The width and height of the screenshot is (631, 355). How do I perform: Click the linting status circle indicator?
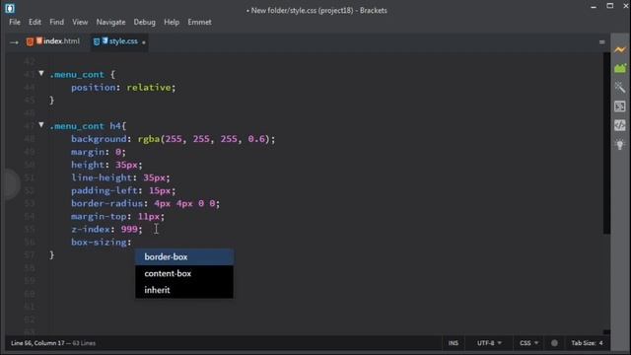click(x=554, y=343)
